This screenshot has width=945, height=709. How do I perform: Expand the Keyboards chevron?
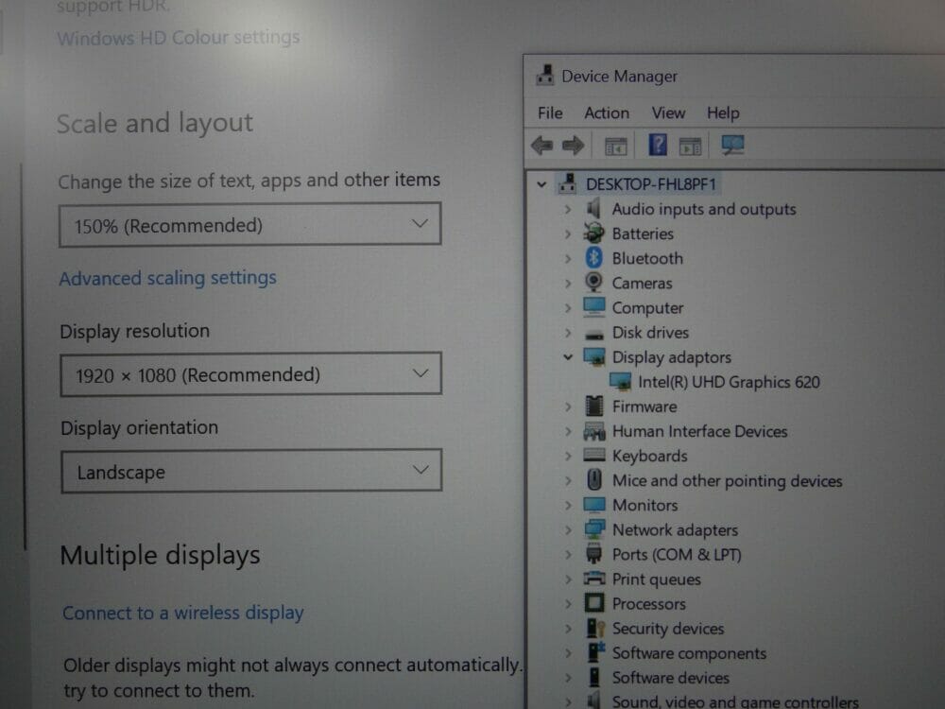click(567, 457)
